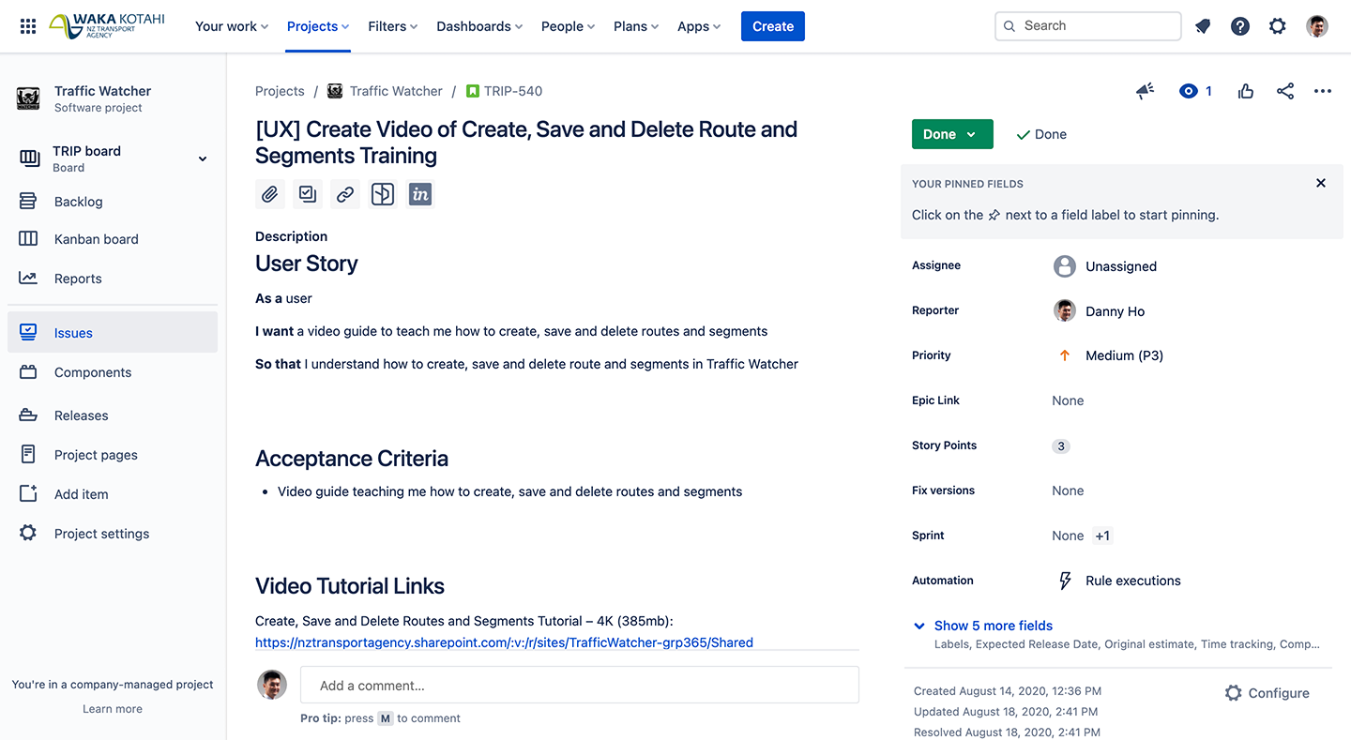Open the Filters dropdown menu
The width and height of the screenshot is (1351, 740).
pos(393,26)
